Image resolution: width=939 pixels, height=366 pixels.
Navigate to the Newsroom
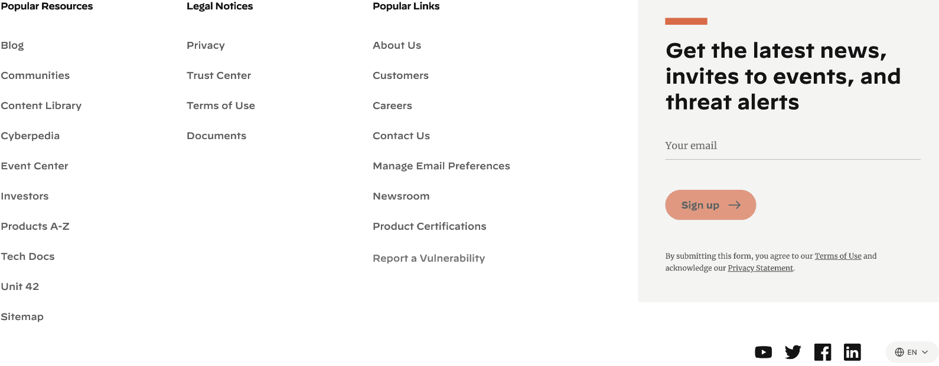coord(401,196)
